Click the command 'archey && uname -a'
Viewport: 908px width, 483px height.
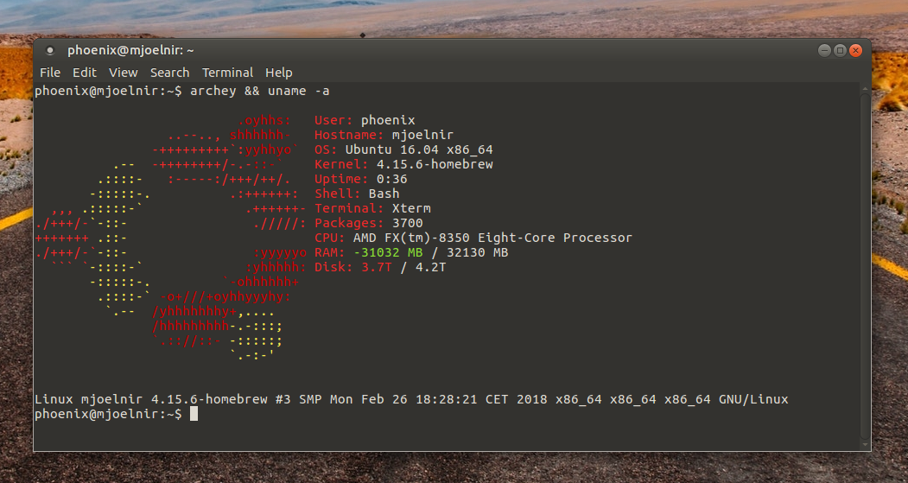pyautogui.click(x=260, y=91)
